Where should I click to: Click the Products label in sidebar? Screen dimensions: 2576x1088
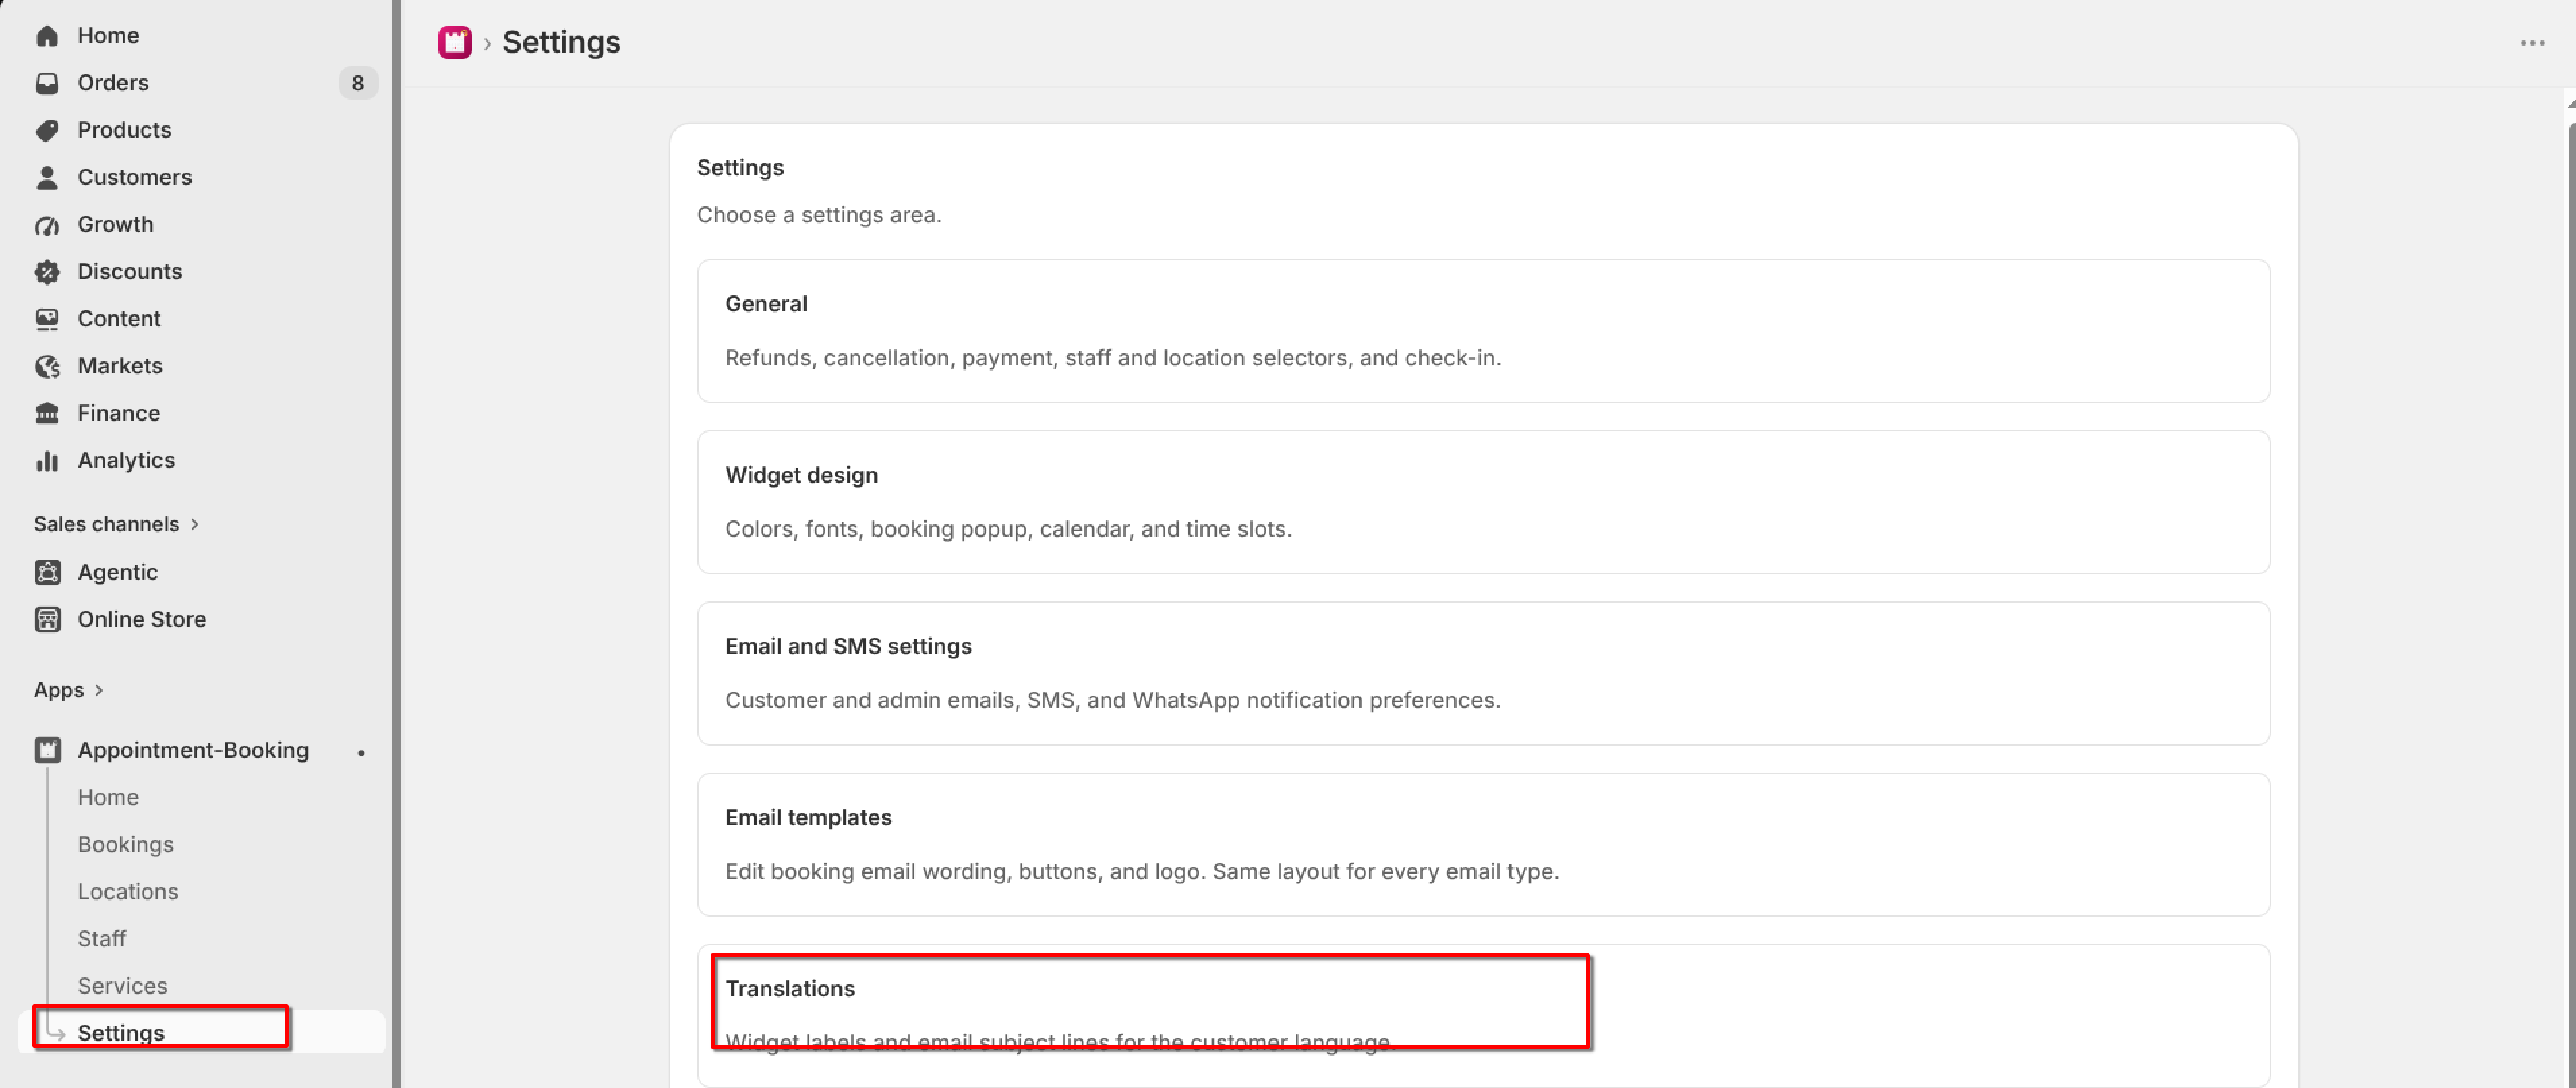[x=124, y=130]
